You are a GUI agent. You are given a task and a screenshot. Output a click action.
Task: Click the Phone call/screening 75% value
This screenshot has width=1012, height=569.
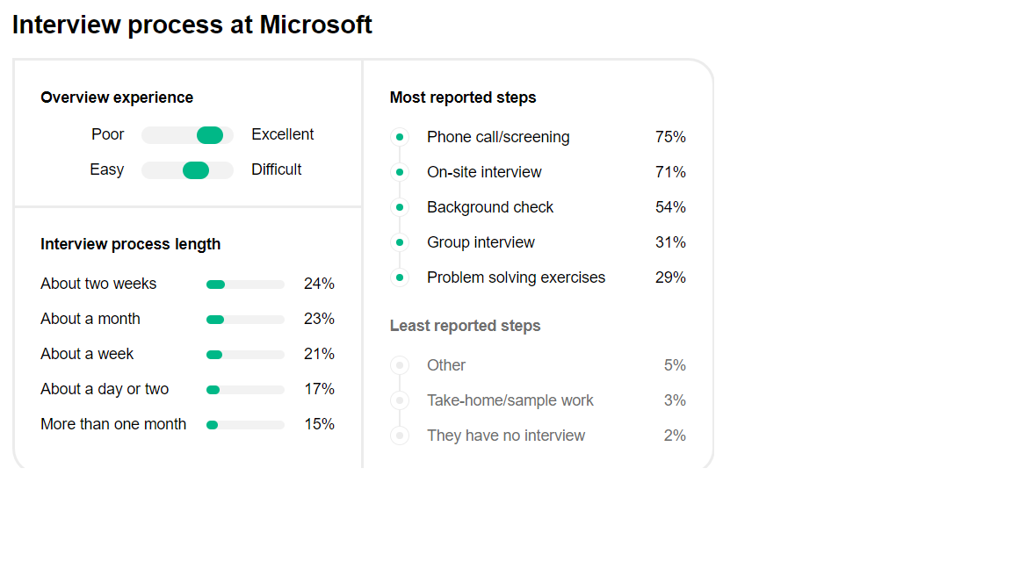(x=670, y=137)
